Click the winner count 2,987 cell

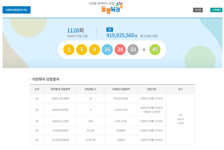91,121
